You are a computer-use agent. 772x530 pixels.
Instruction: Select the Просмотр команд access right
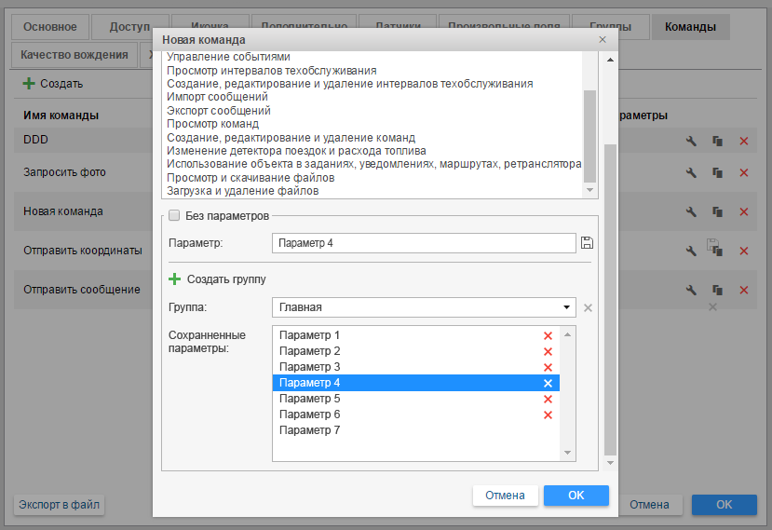click(x=212, y=124)
